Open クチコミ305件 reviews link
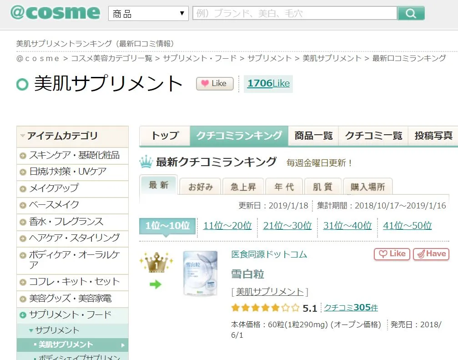Viewport: 458px width, 360px height. point(351,307)
